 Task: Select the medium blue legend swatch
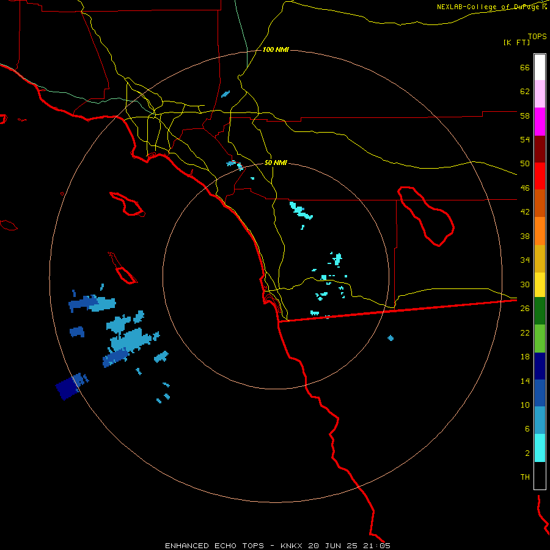click(540, 393)
